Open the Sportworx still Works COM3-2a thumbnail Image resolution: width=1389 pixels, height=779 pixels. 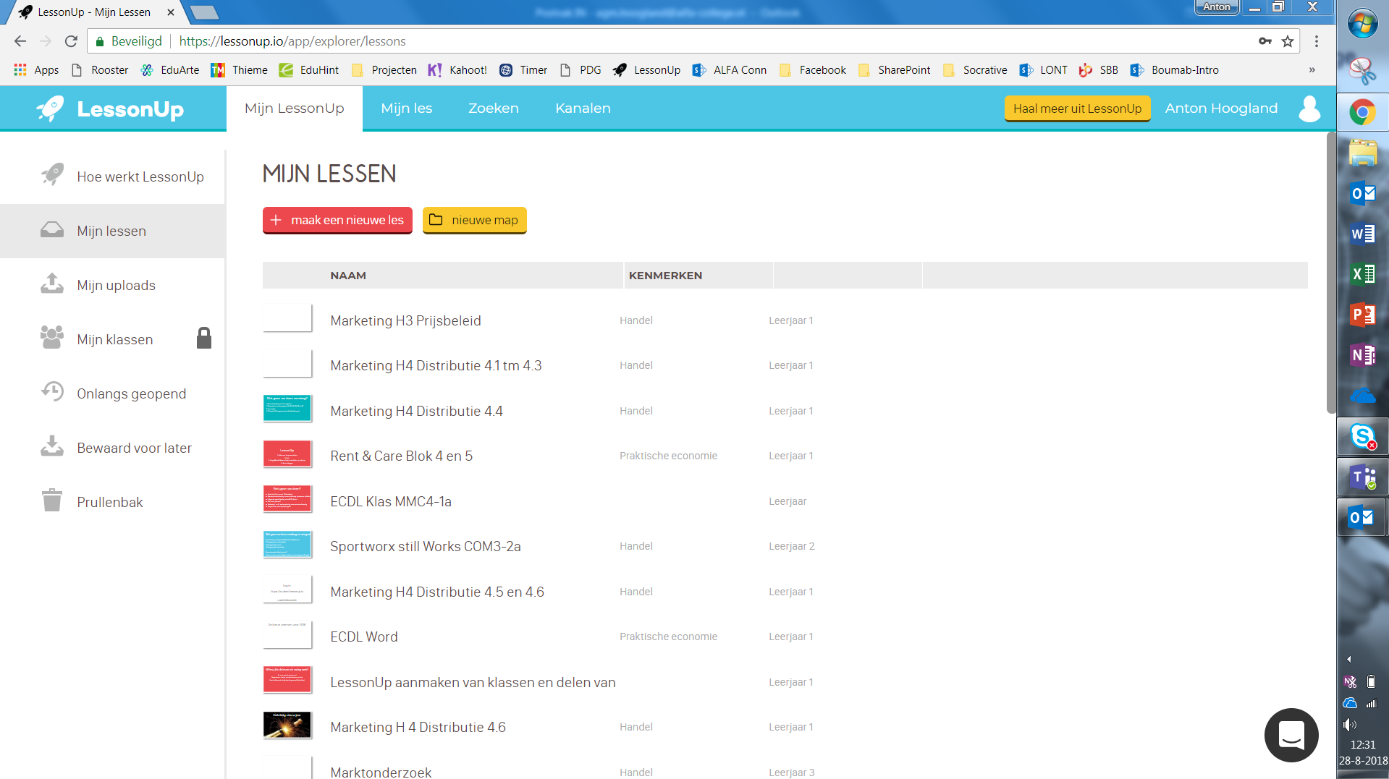(x=287, y=544)
